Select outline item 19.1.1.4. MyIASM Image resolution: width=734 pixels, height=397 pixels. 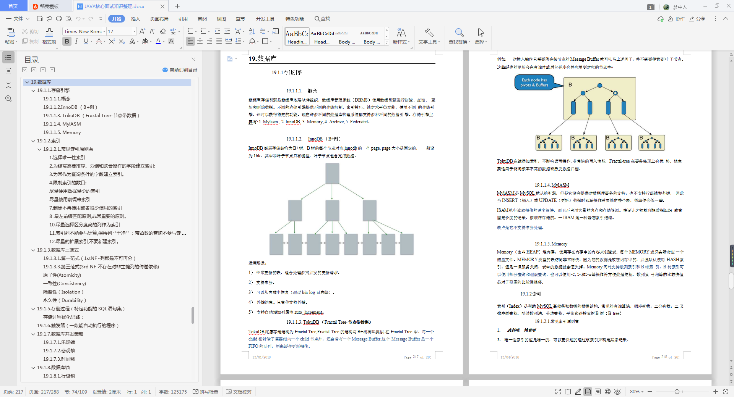62,124
